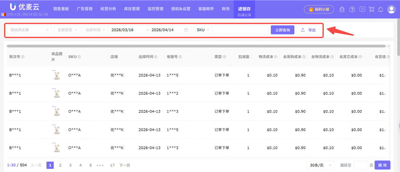400x172 pixels.
Task: Show help tooltip for 总货值 column
Action: tap(388, 57)
